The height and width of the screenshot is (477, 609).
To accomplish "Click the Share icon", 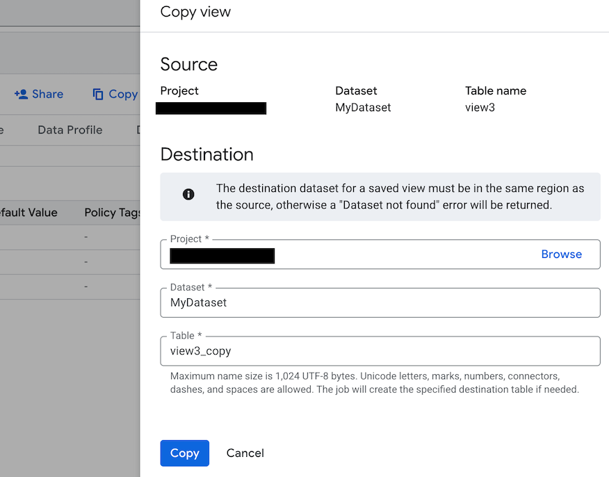I will (x=38, y=94).
